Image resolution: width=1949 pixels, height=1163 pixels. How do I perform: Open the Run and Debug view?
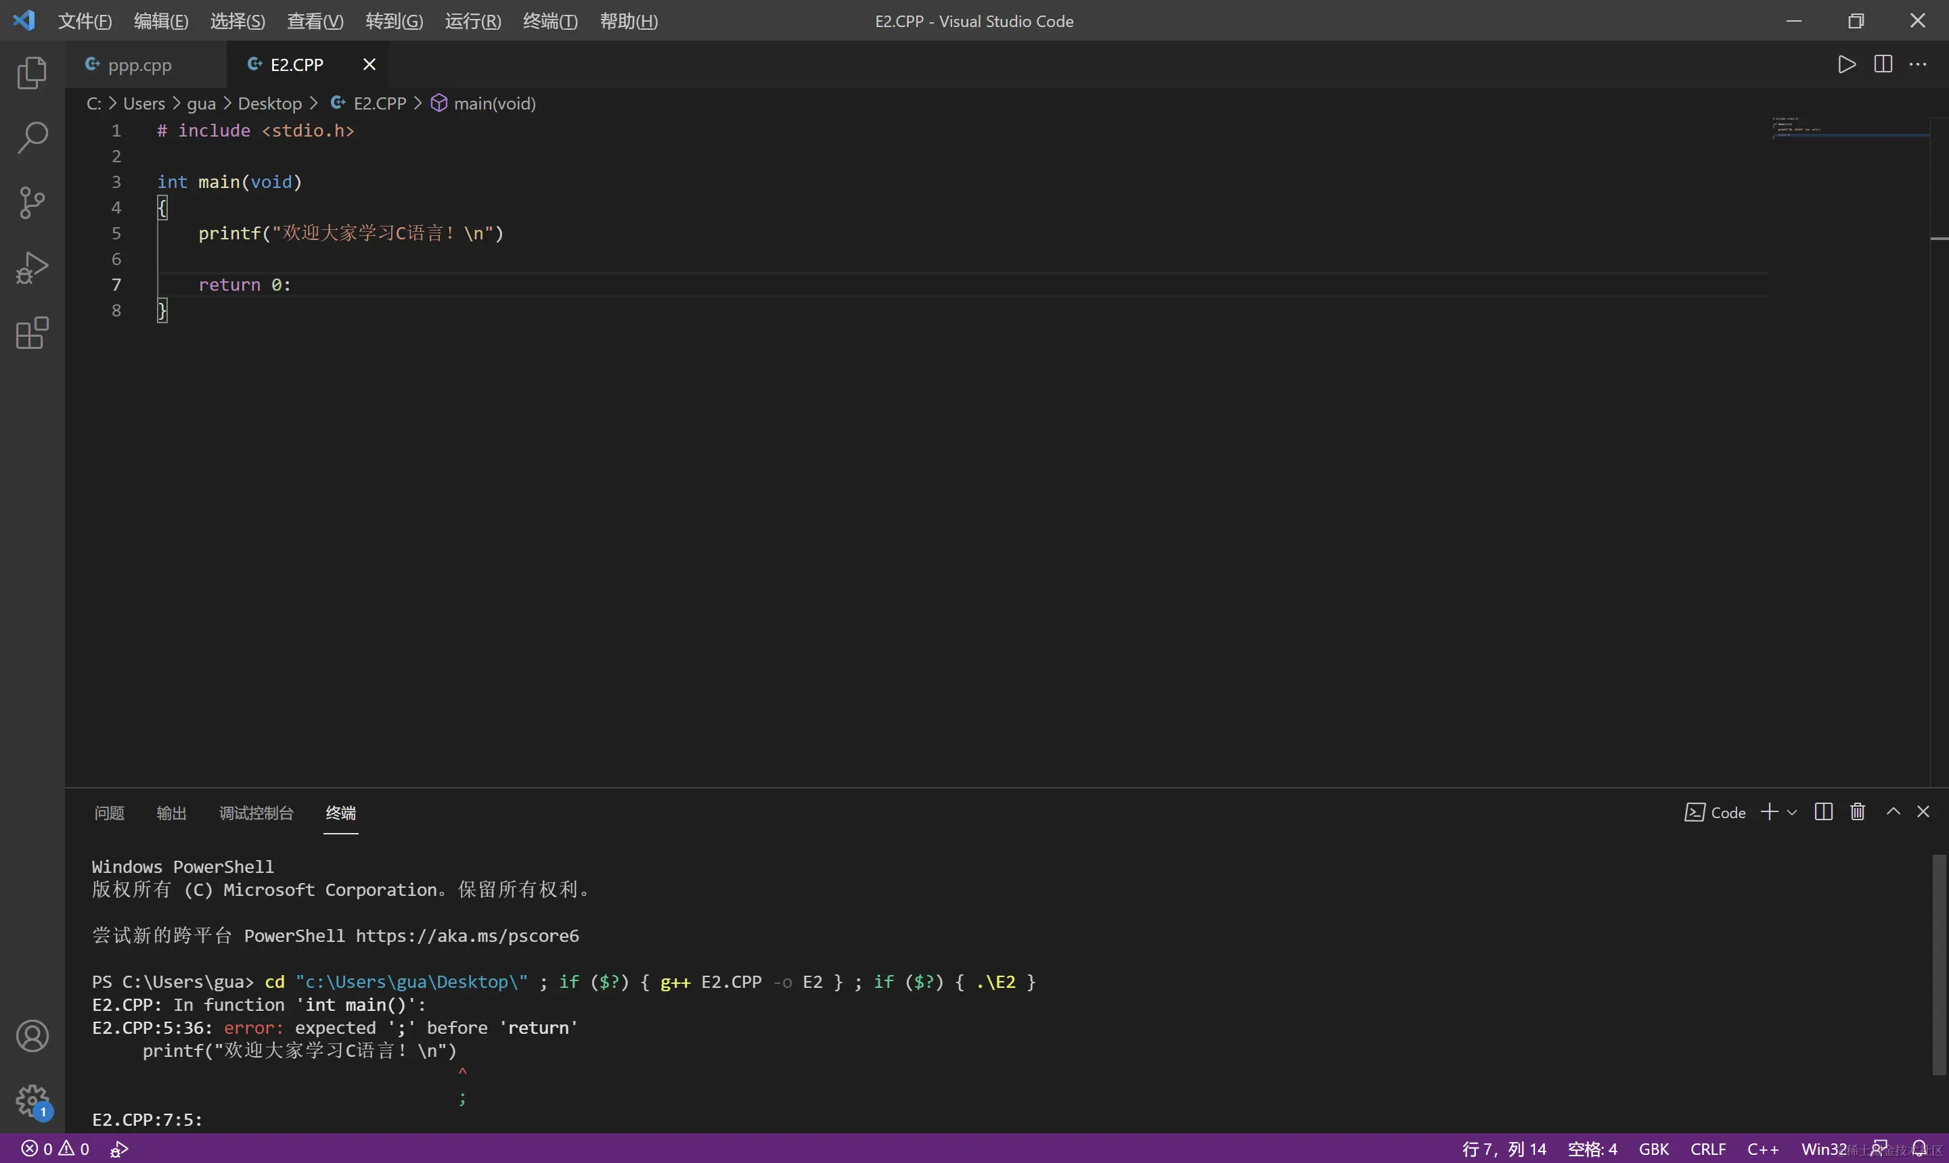tap(32, 268)
